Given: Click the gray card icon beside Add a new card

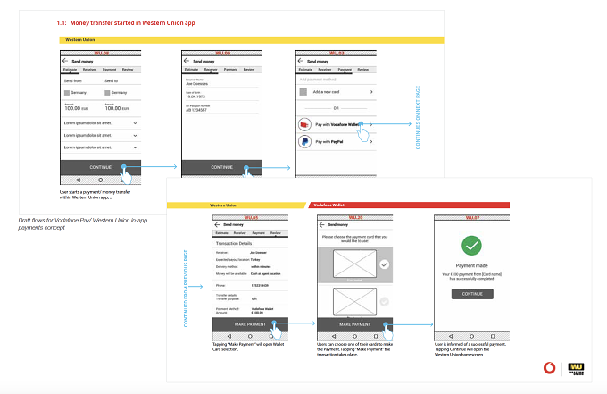Looking at the screenshot, I should click(303, 92).
